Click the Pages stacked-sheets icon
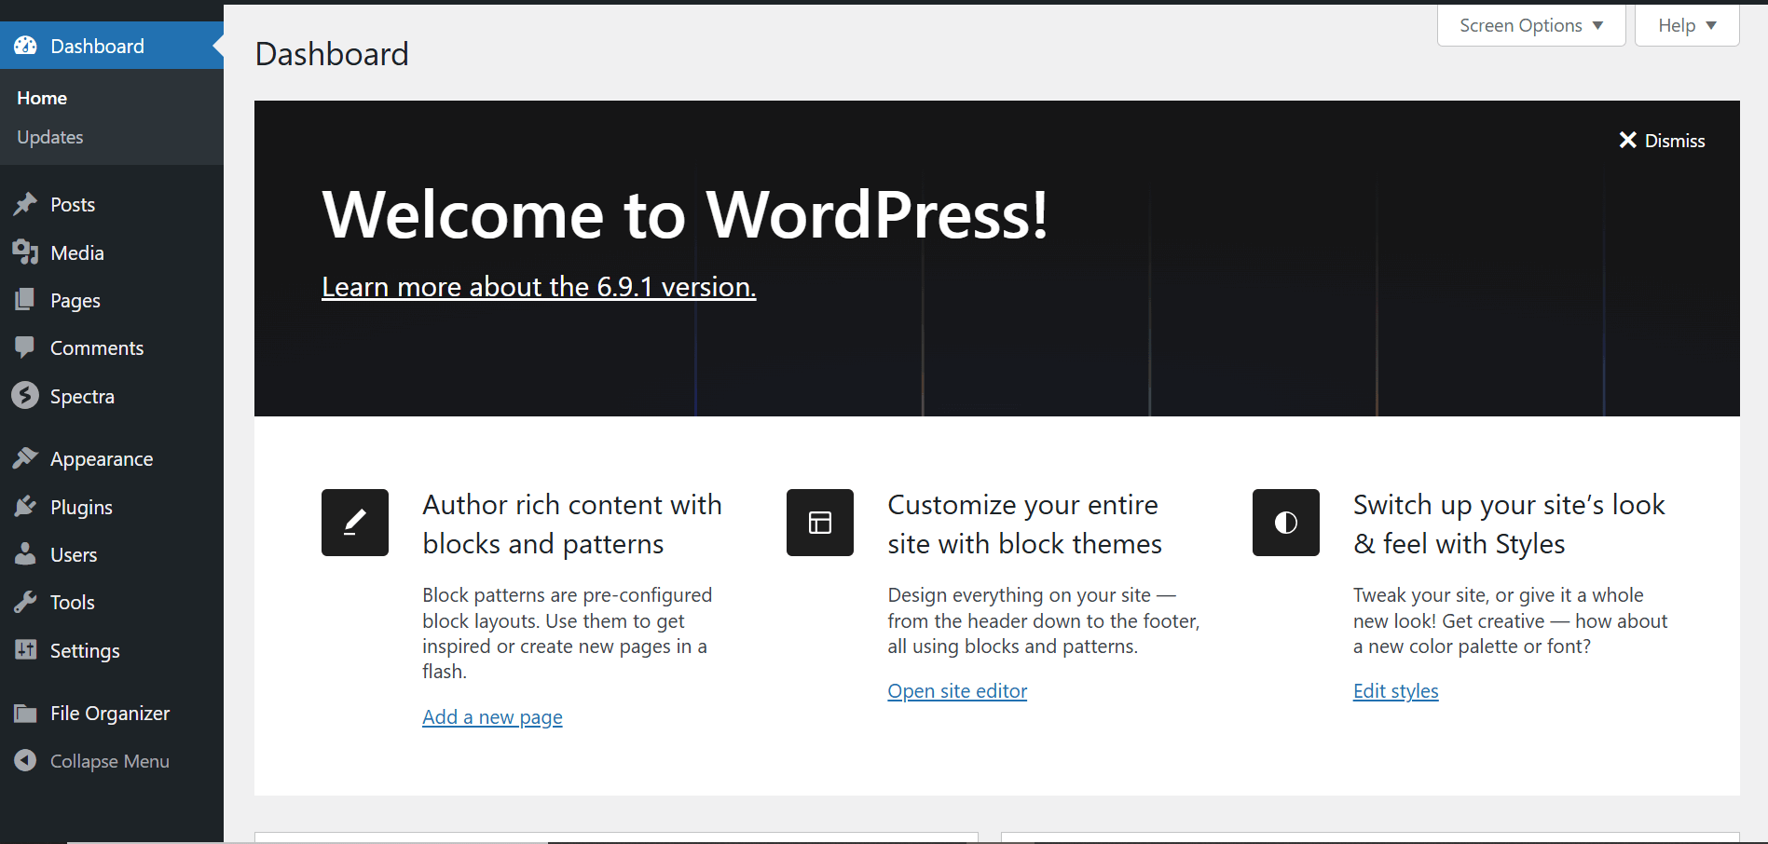The image size is (1768, 844). coord(25,300)
